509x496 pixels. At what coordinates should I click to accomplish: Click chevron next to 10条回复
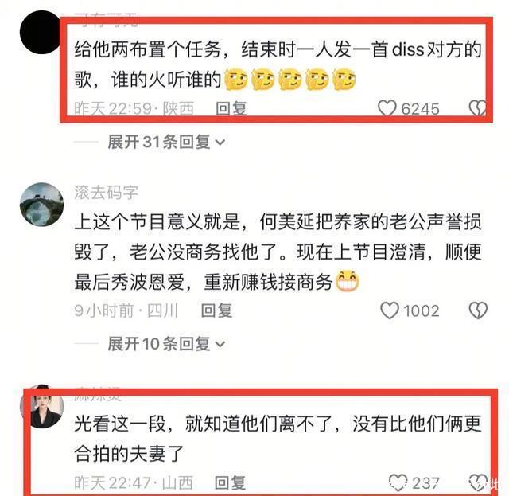[220, 344]
